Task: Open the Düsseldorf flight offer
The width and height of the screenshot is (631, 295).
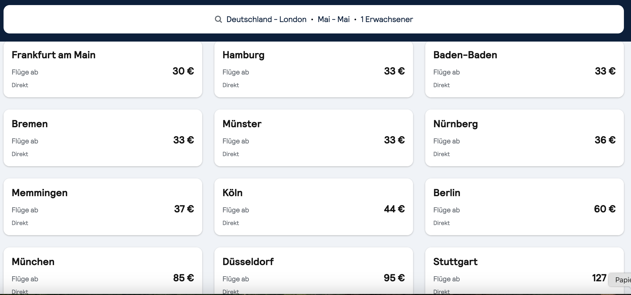Action: pos(314,271)
